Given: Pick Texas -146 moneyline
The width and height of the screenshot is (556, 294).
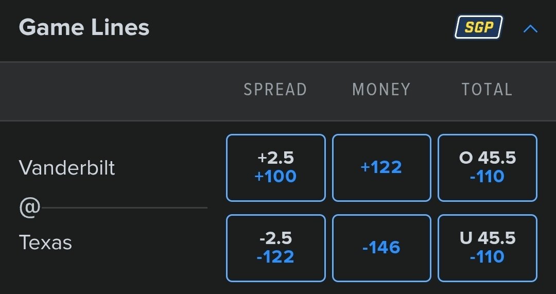Looking at the screenshot, I should click(381, 248).
